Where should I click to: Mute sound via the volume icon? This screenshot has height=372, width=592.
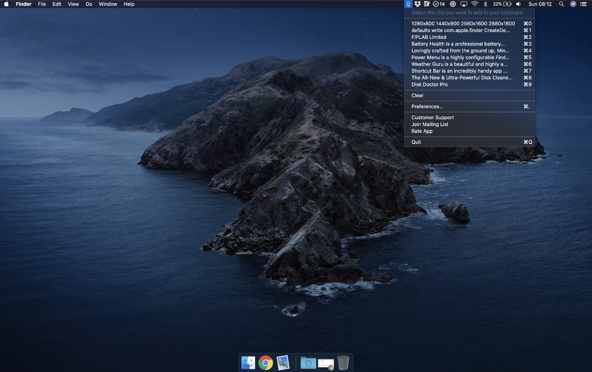coord(518,4)
